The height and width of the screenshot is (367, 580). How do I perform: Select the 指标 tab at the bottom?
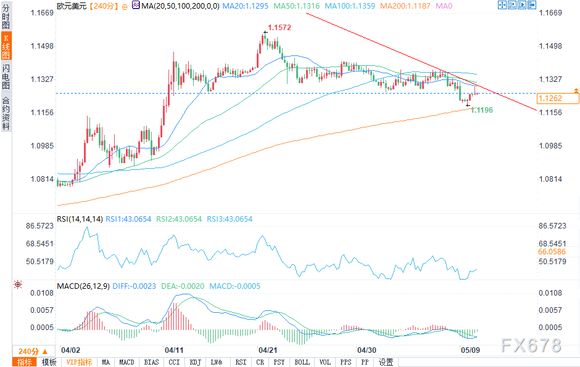[x=25, y=362]
